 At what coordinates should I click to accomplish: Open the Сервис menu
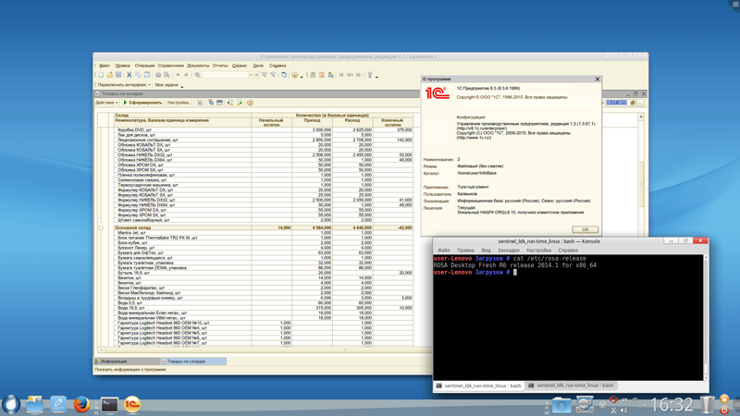240,66
